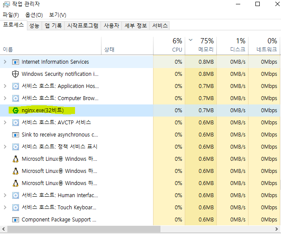Expand 서비스 호스트: Touch Keyboard row
281x234 pixels.
pos(5,207)
